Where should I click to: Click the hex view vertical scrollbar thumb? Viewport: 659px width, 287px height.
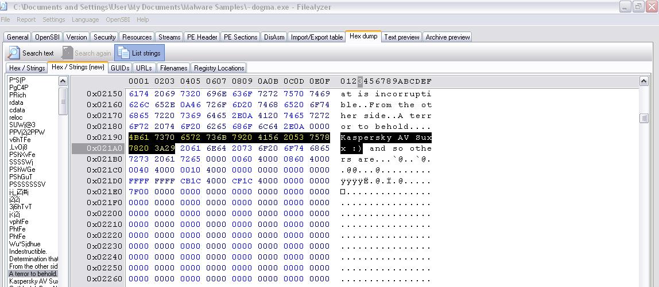644,119
